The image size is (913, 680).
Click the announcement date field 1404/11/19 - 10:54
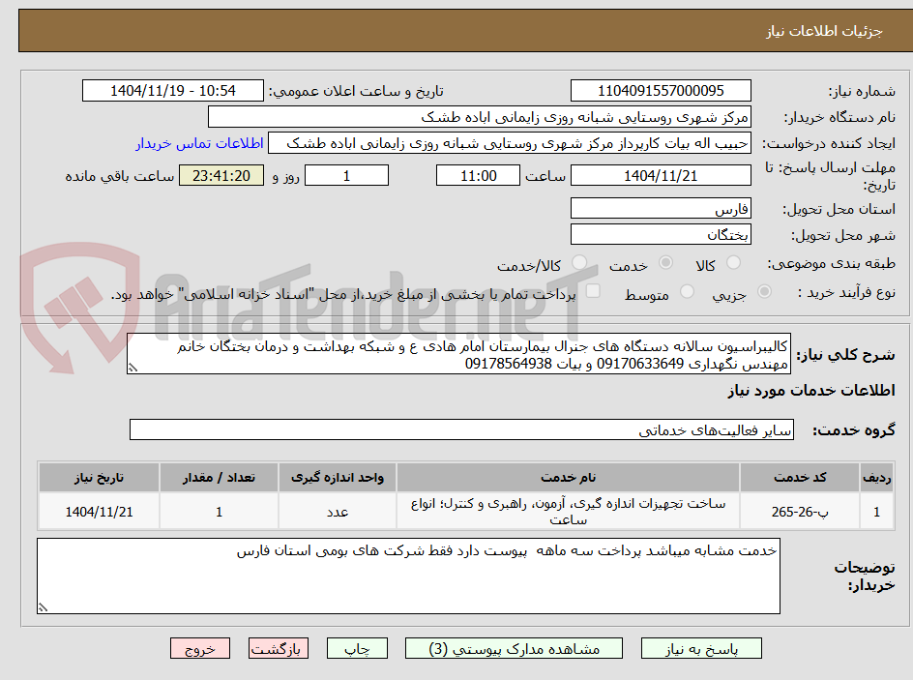point(173,91)
